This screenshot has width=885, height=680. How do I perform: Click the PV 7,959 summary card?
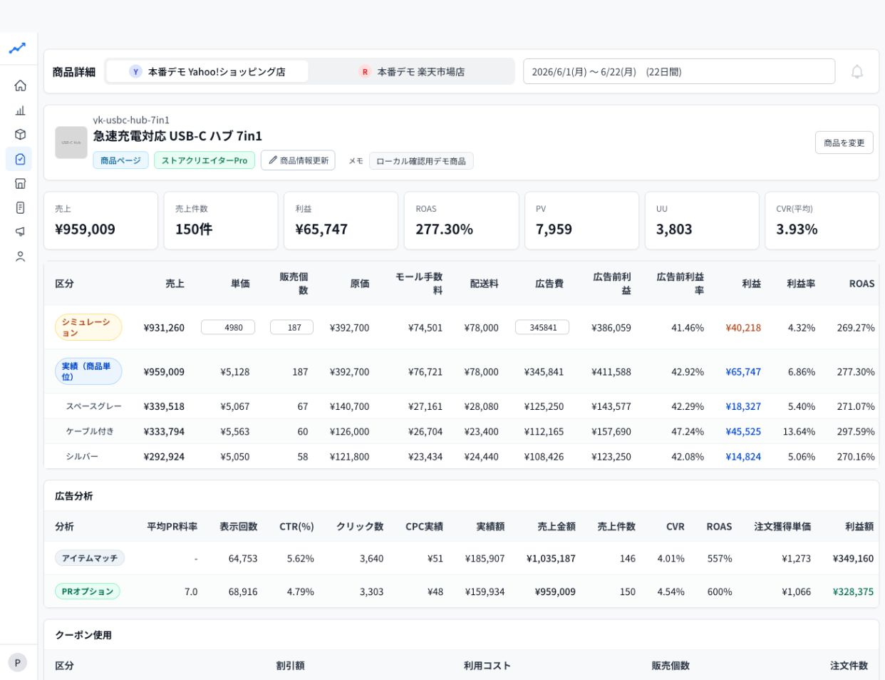tap(581, 220)
